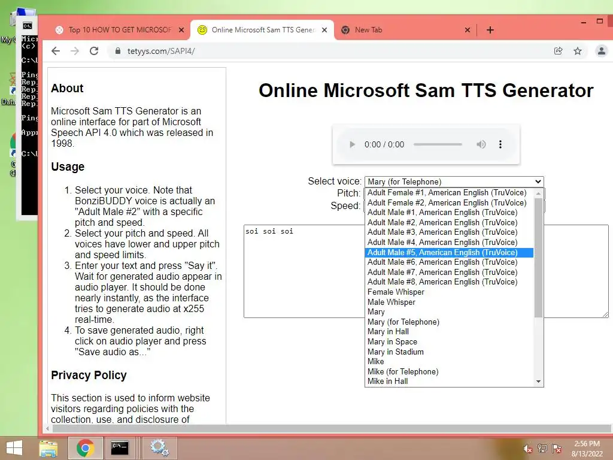
Task: Choose Adult Male #3, American English voice
Action: (449, 232)
